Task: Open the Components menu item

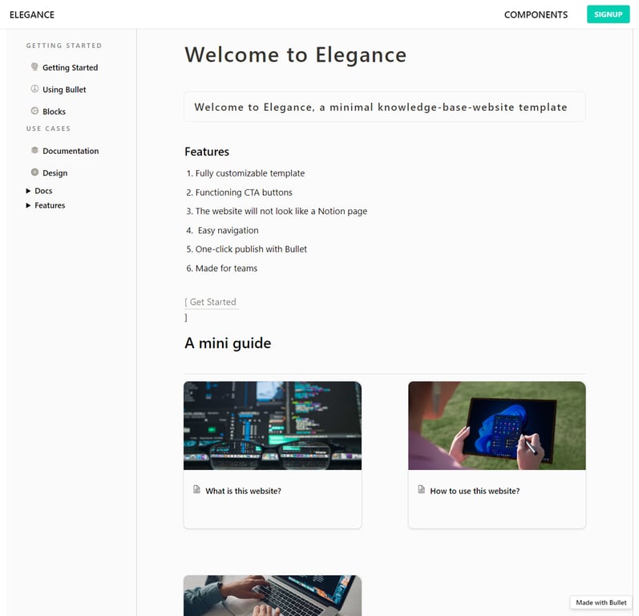Action: [x=536, y=14]
